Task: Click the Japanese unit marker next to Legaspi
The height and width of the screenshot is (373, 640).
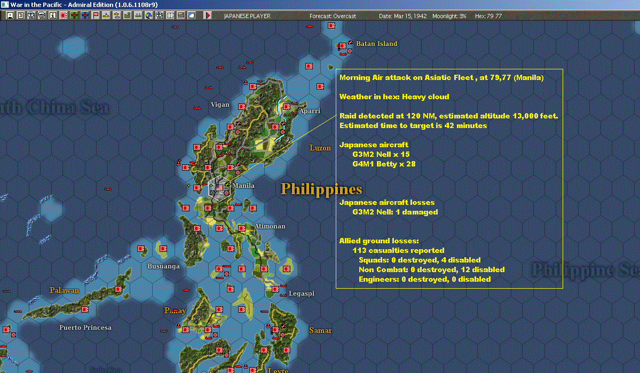Action: pyautogui.click(x=275, y=289)
